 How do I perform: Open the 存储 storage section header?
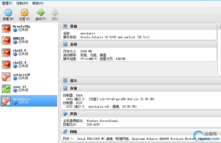(x=141, y=88)
